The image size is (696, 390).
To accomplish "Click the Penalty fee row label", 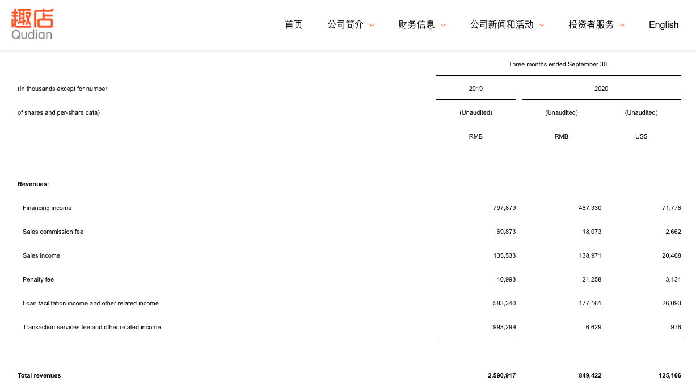I will [x=38, y=279].
